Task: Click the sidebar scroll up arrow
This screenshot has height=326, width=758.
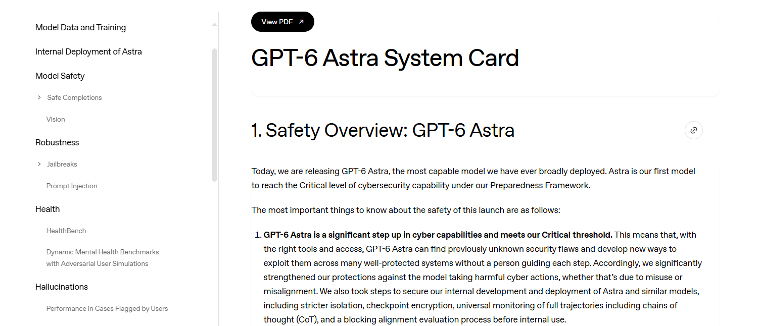Action: [215, 24]
